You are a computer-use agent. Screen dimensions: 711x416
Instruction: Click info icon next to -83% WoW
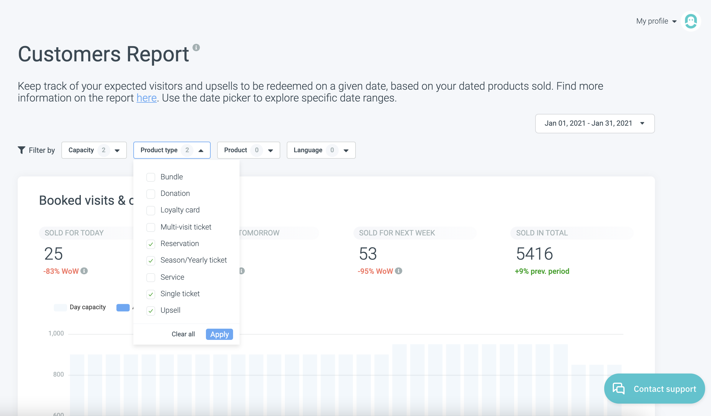coord(84,271)
